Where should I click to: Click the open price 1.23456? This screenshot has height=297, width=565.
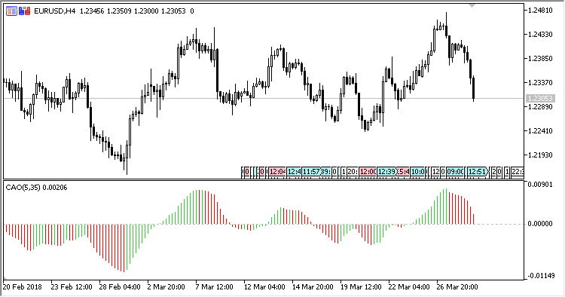pyautogui.click(x=92, y=11)
